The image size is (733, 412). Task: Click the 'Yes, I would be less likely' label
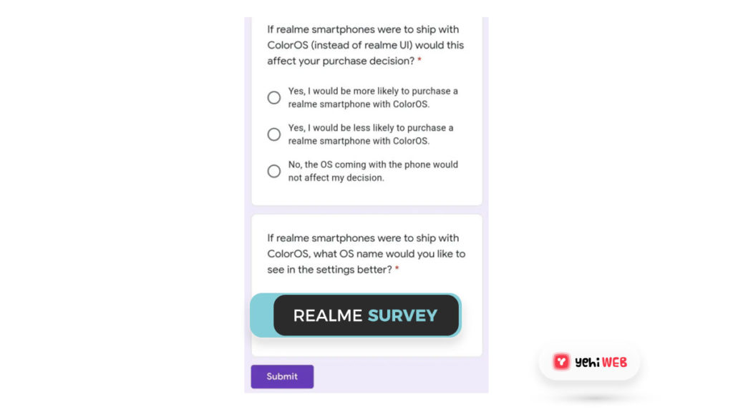pyautogui.click(x=371, y=128)
